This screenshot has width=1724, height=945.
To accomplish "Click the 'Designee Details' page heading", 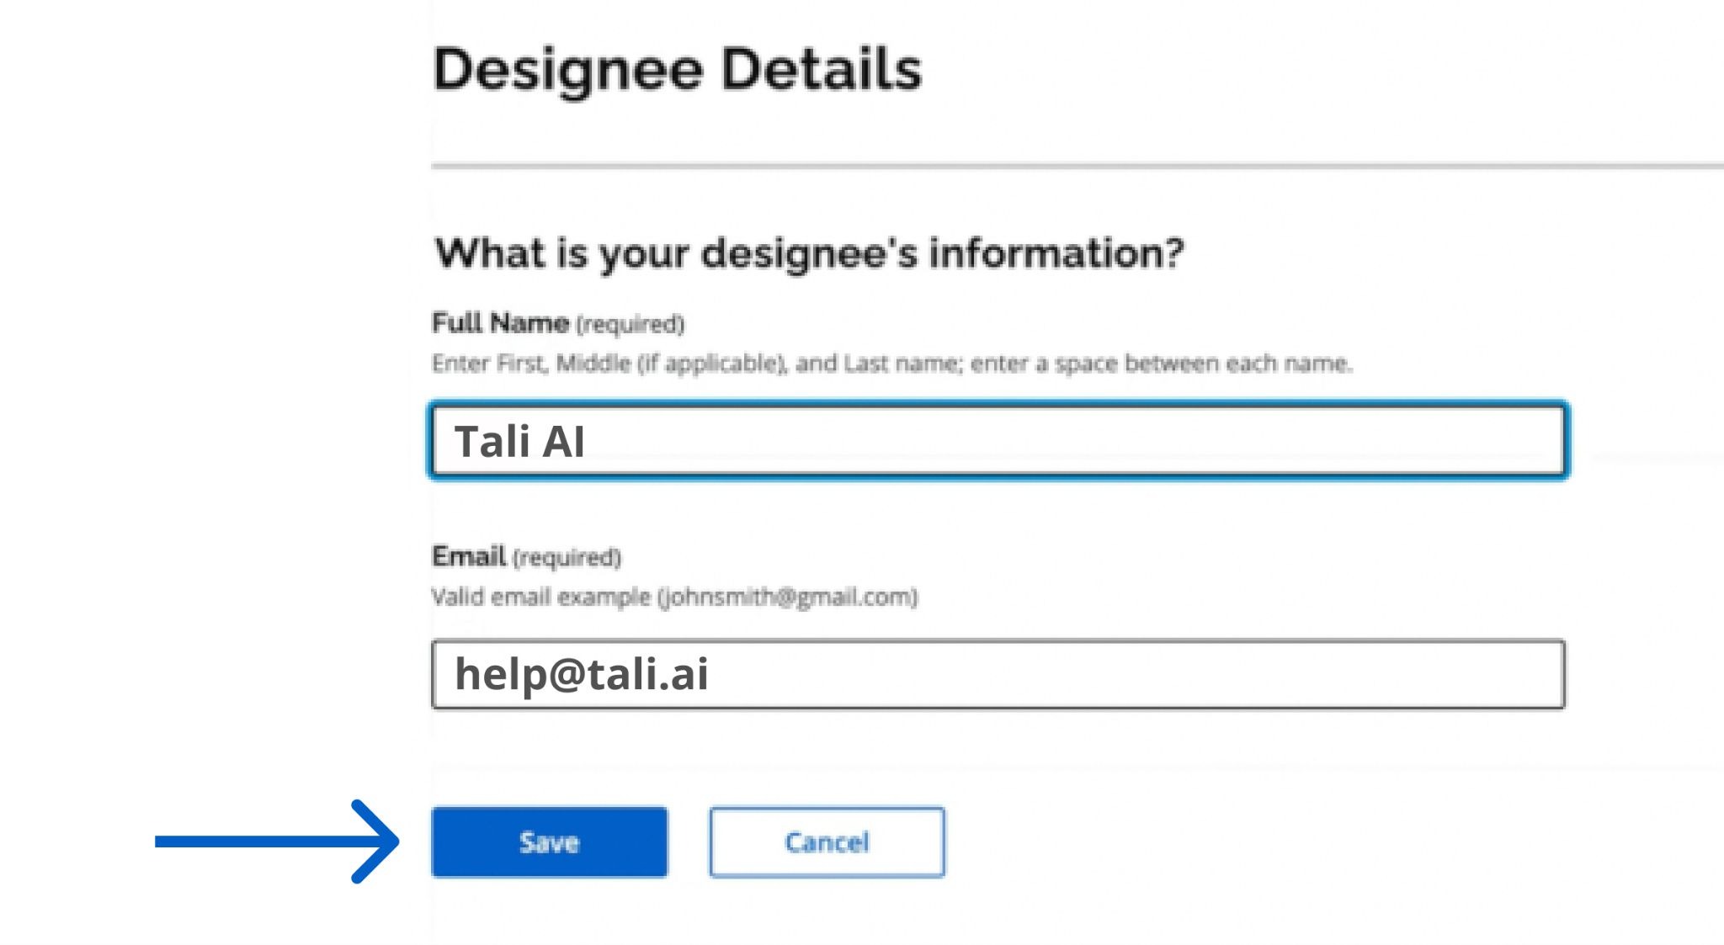I will click(x=677, y=69).
